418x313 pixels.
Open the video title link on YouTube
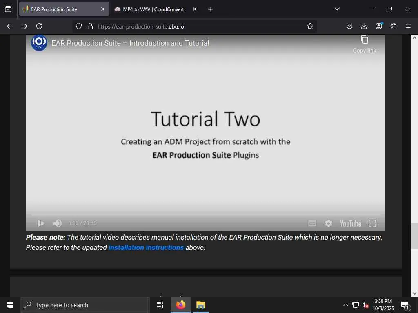tap(130, 43)
